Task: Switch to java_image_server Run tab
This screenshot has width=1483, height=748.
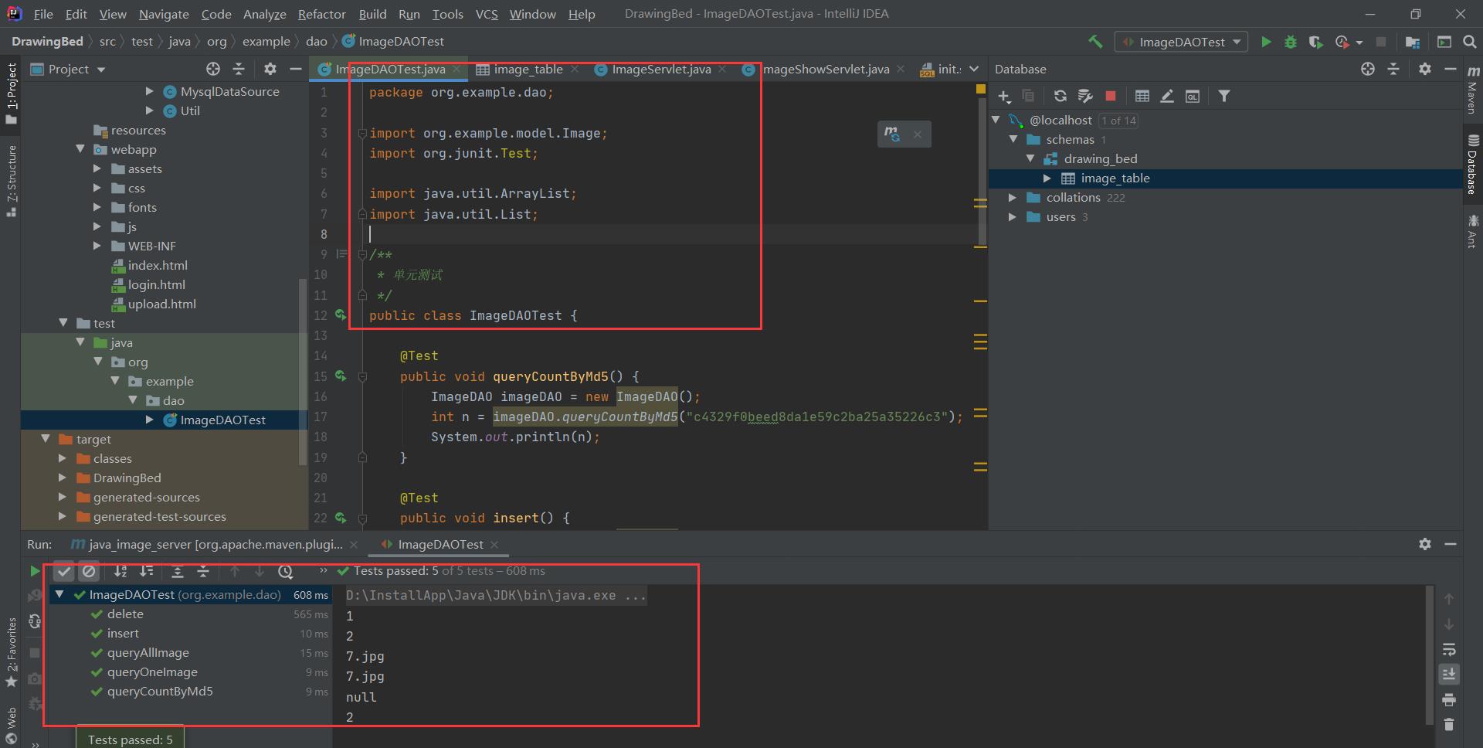Action: (213, 544)
